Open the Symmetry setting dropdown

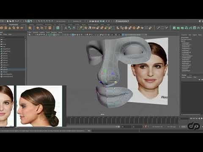(77, 21)
